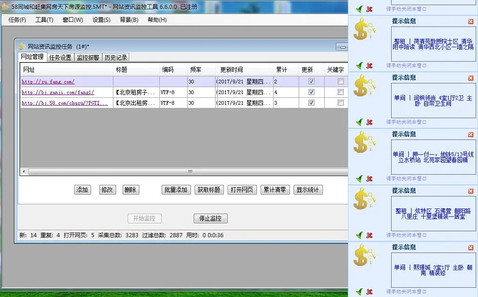Click red X icon under 荷清苑 notification
Image resolution: width=478 pixels, height=297 pixels.
tap(369, 66)
